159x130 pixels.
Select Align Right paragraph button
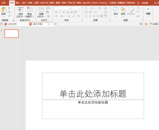click(x=94, y=16)
